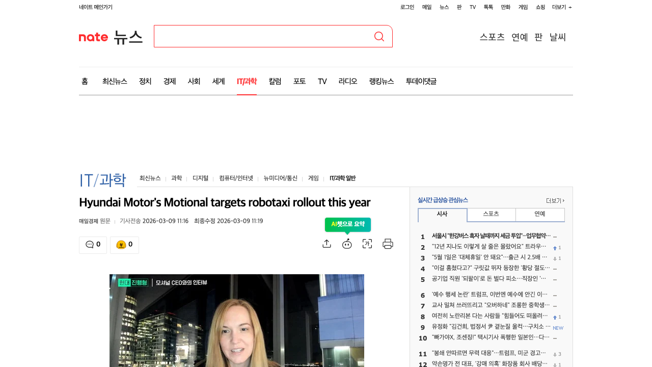
Task: Click the 메일 link
Action: click(x=427, y=7)
